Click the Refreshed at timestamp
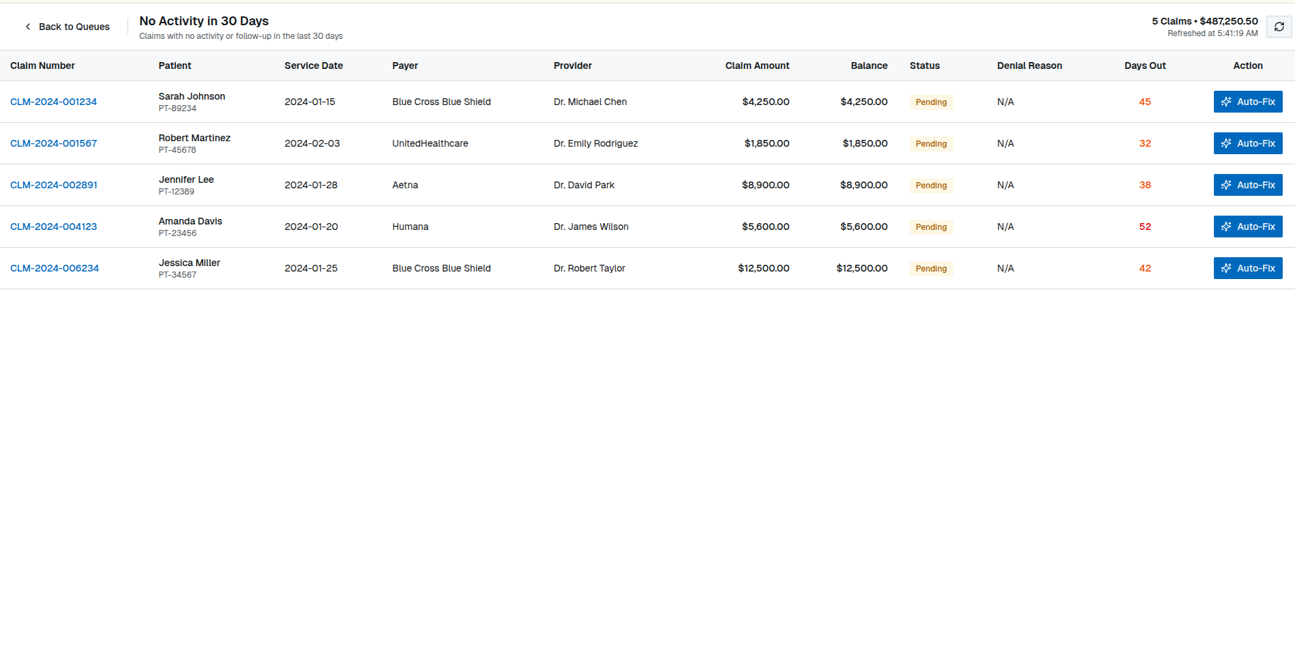The height and width of the screenshot is (655, 1295). [x=1212, y=33]
